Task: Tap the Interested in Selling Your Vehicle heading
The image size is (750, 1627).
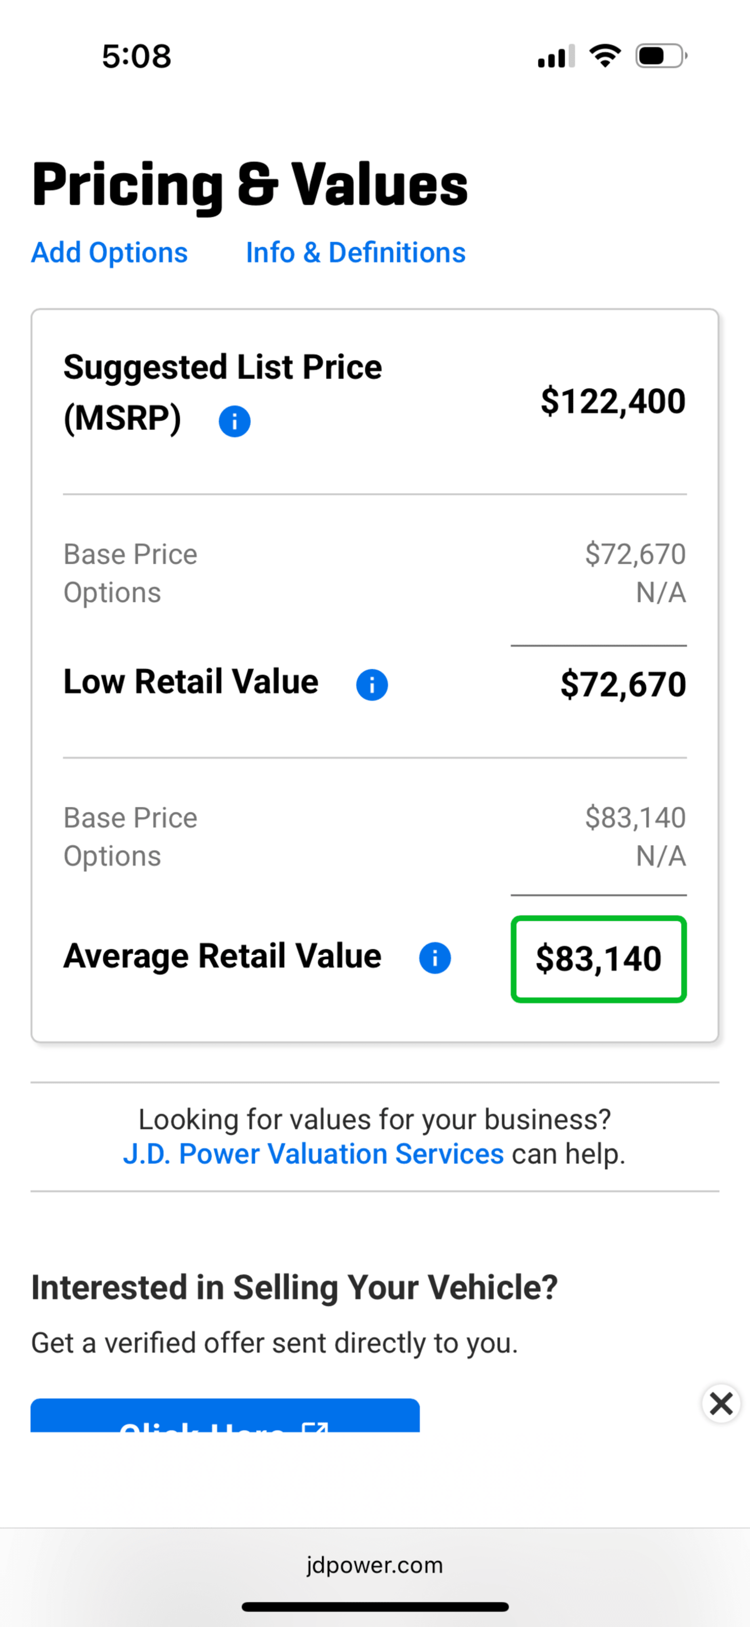Action: [x=294, y=1287]
